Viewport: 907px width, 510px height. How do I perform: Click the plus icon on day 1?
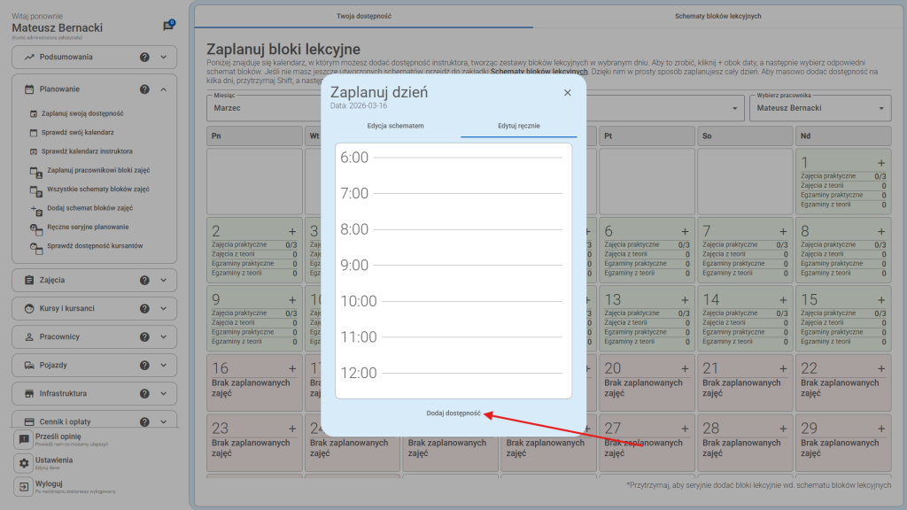pos(880,163)
